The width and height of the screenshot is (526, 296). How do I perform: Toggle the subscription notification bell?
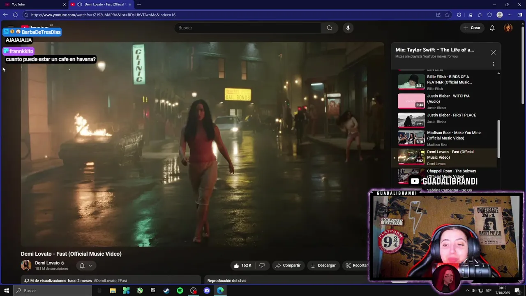point(82,266)
